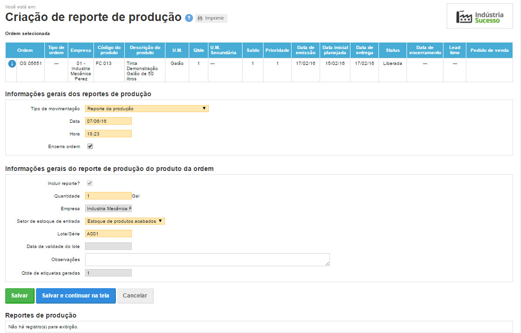Screen dimensions: 521x333
Task: Toggle the Incluir reporte checkbox
Action: click(90, 183)
